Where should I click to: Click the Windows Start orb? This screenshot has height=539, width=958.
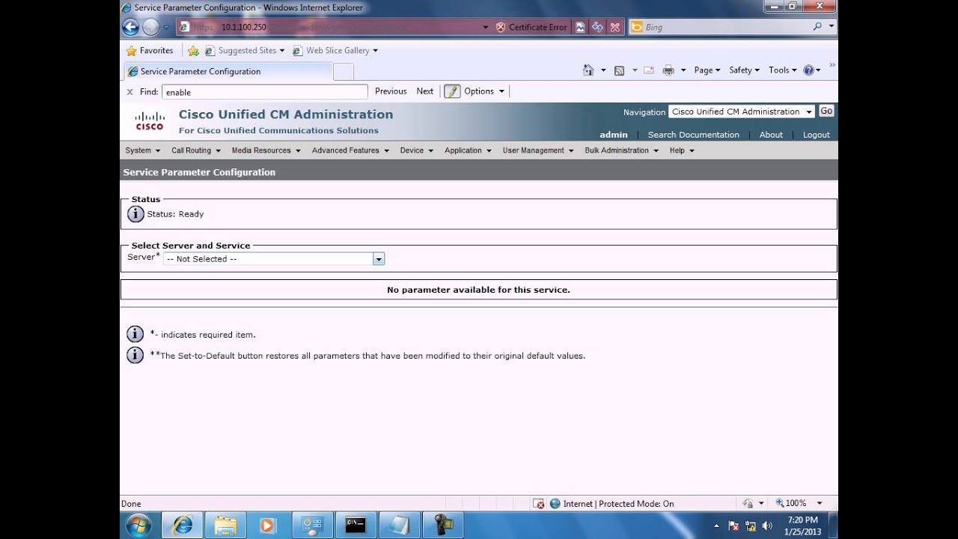click(x=138, y=526)
